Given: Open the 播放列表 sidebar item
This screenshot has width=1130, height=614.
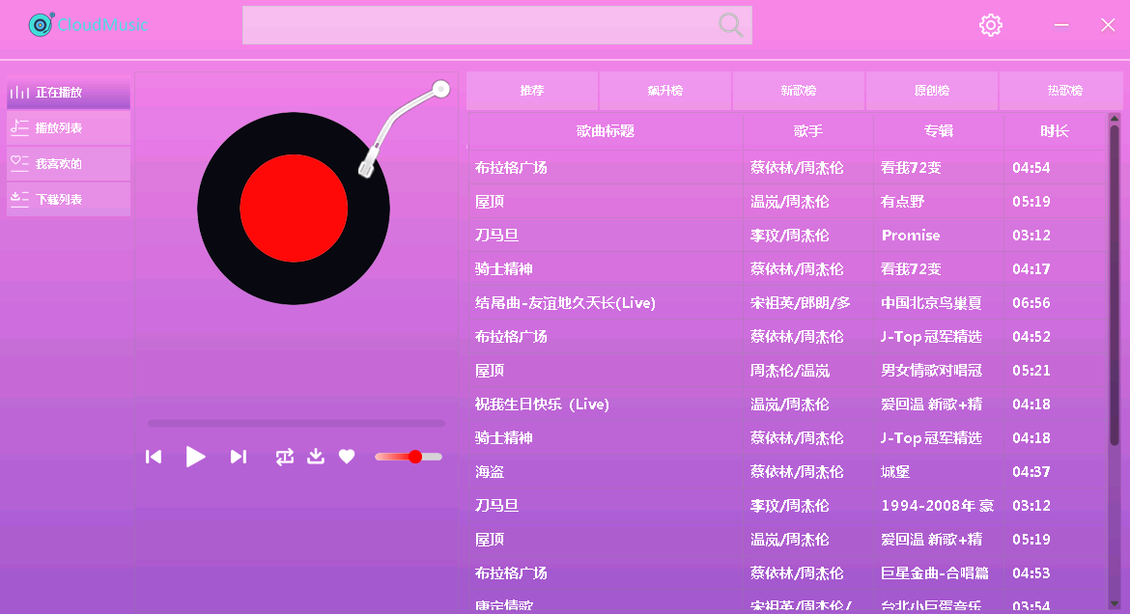Looking at the screenshot, I should [69, 128].
